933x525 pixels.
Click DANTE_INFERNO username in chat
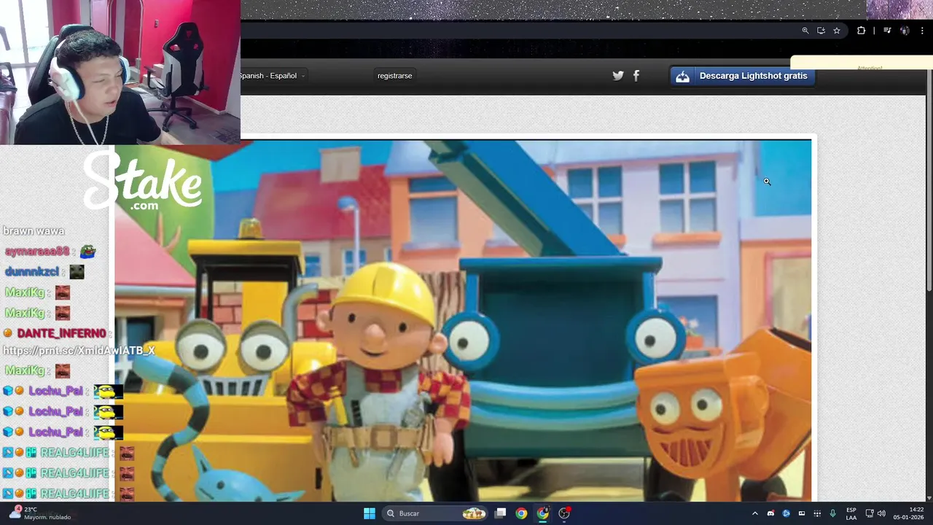[x=61, y=333]
